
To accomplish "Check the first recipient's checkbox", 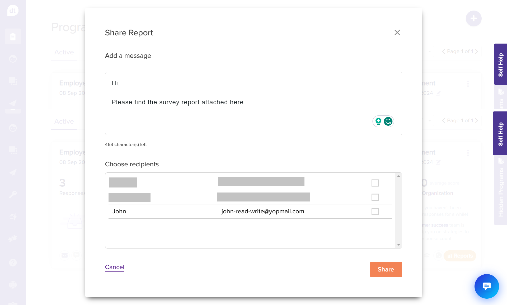I will click(375, 183).
